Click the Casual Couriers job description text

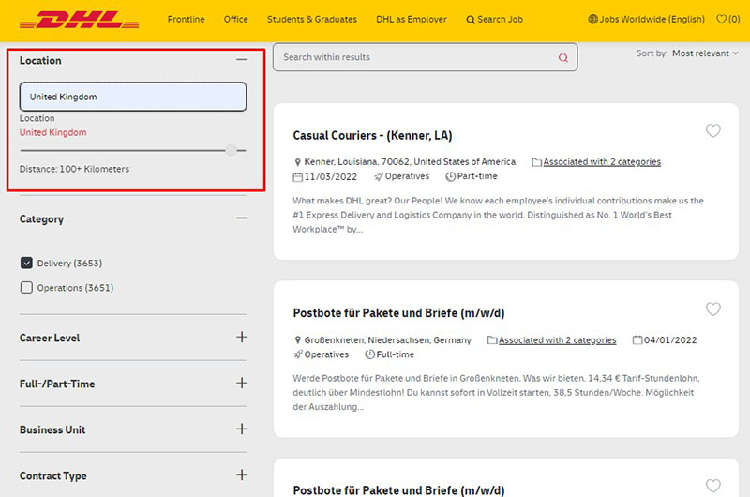(498, 215)
